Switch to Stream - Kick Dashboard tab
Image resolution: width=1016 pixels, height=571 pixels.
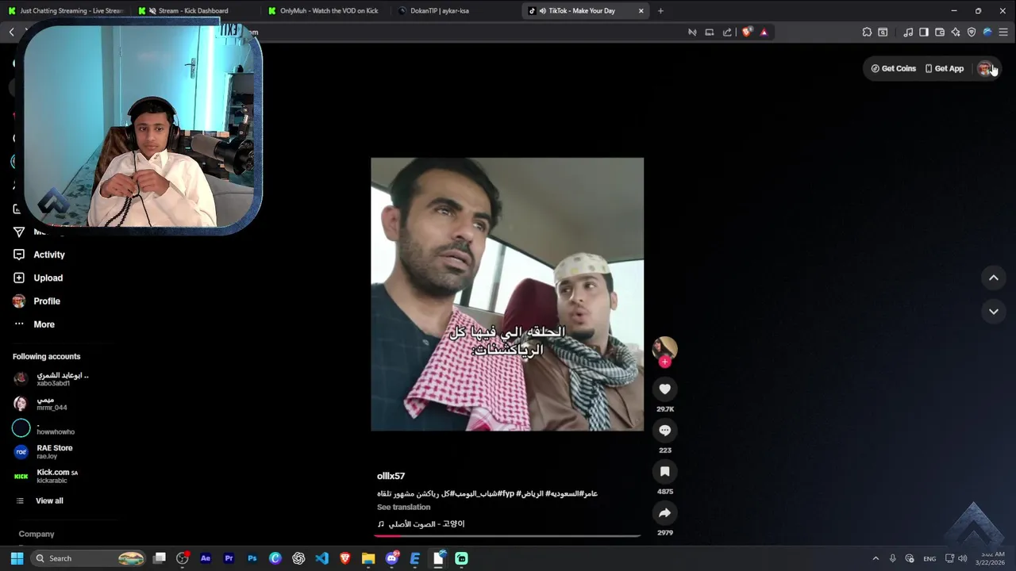tap(193, 11)
